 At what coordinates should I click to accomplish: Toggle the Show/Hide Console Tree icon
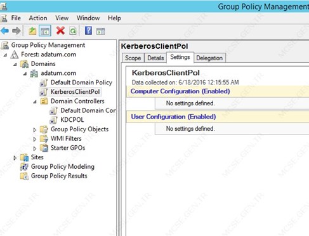click(45, 31)
